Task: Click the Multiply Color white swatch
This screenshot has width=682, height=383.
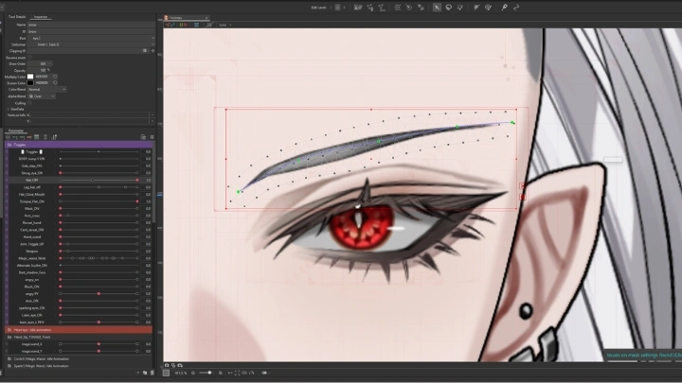Action: (30, 77)
